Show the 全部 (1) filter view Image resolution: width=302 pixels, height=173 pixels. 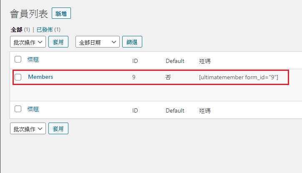[x=20, y=30]
